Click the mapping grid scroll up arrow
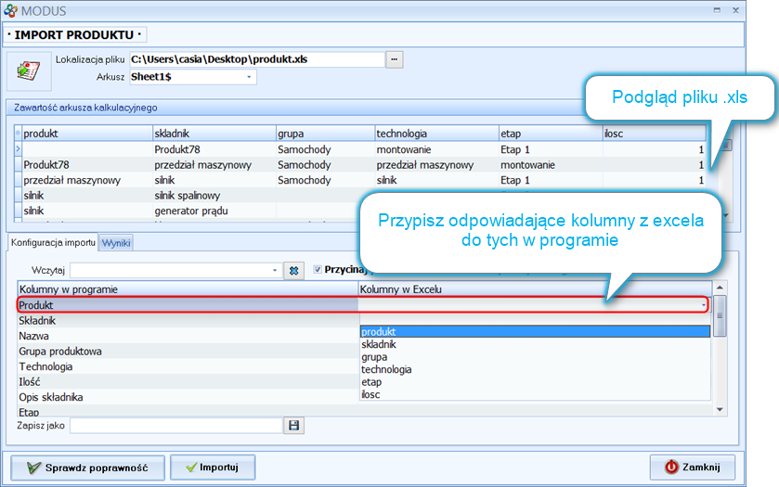This screenshot has height=487, width=779. click(x=720, y=288)
